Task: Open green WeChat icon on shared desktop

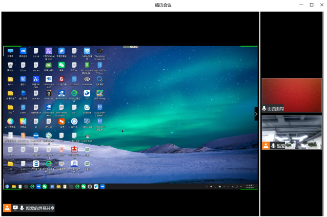Action: (62, 65)
